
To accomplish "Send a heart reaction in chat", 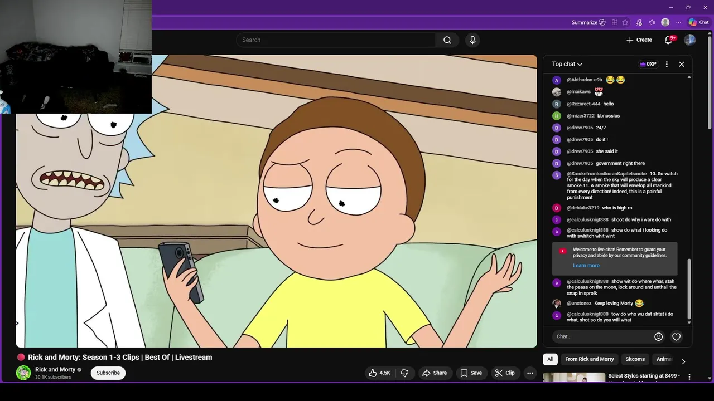I will [676, 336].
